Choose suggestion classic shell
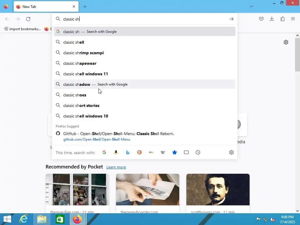This screenshot has width=300, height=225. click(145, 42)
